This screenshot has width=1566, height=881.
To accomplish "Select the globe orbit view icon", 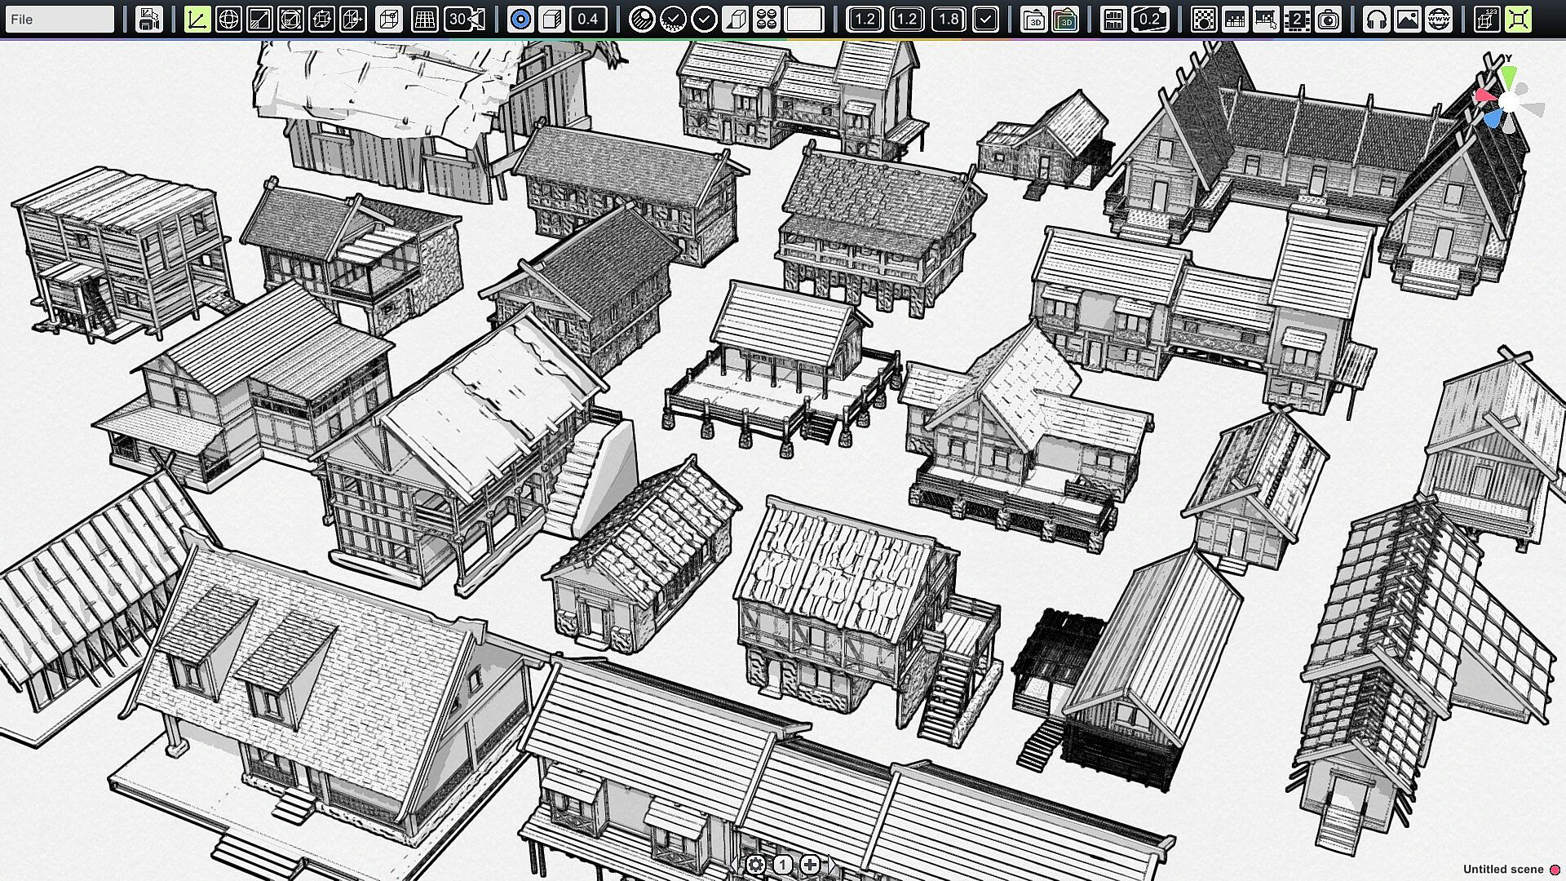I will [228, 19].
